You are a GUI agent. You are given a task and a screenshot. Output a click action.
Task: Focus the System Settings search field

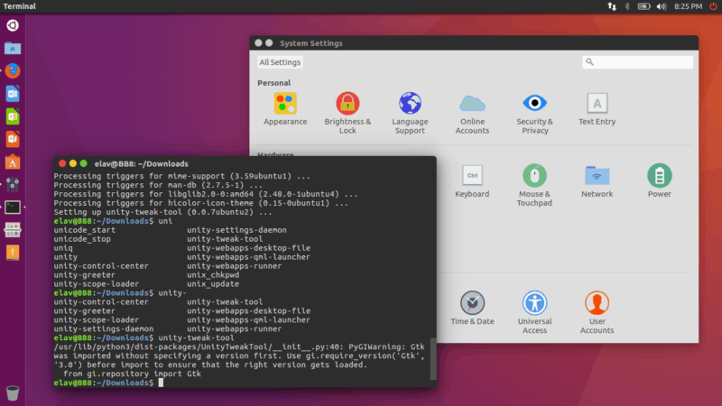(x=637, y=62)
